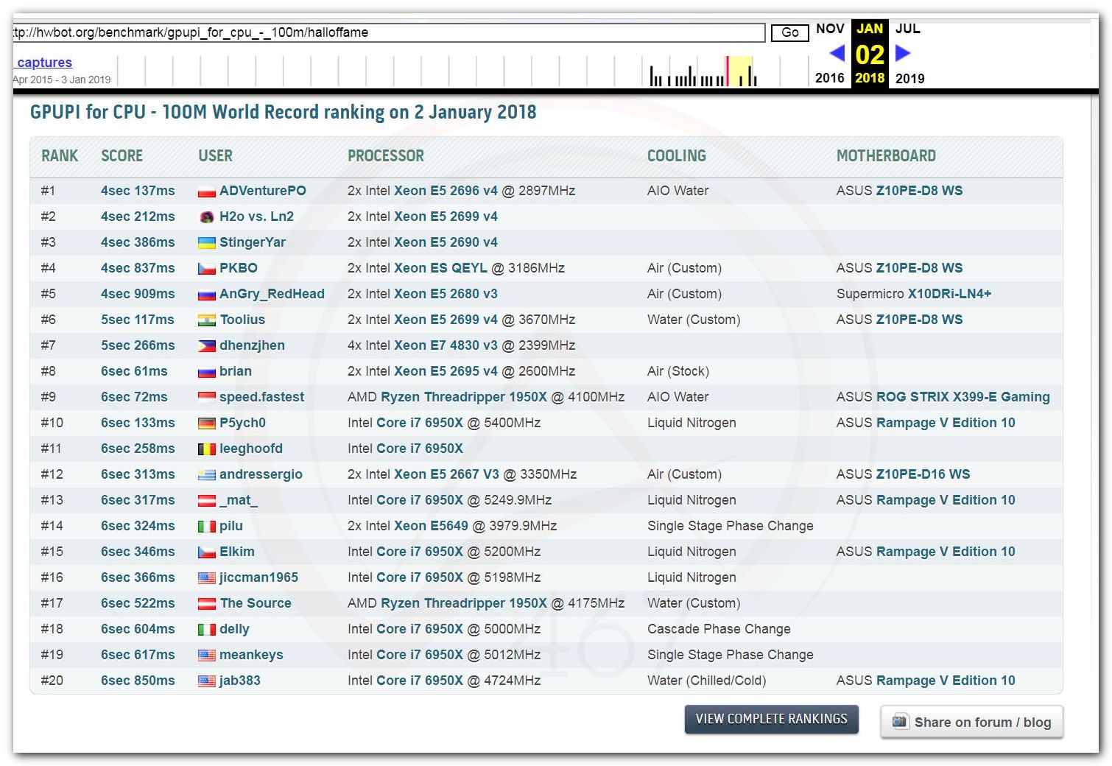Open speed.fastest's user profile
Screen dimensions: 1112x766
pyautogui.click(x=261, y=397)
